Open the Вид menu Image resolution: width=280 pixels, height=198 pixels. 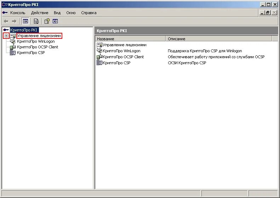pyautogui.click(x=57, y=13)
